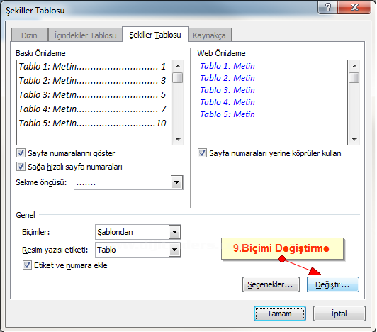The image size is (377, 332).
Task: Click the Tablo value in Resim yazısı field
Action: (x=106, y=250)
